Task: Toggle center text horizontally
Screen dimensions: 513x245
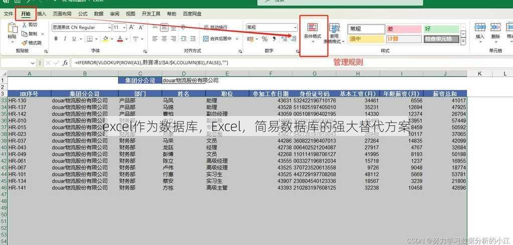Action: coord(164,39)
